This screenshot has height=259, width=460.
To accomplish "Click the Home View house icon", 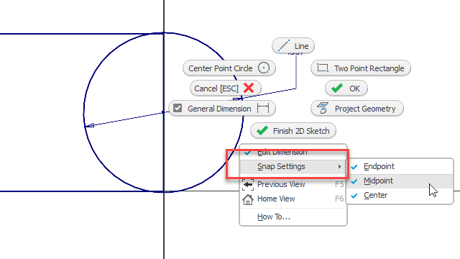I will point(248,199).
